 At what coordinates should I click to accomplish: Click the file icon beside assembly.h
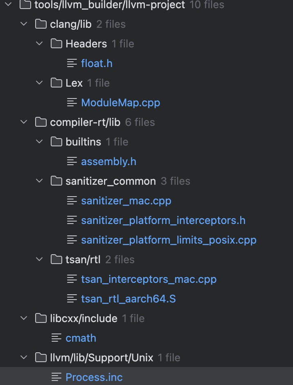coord(72,161)
